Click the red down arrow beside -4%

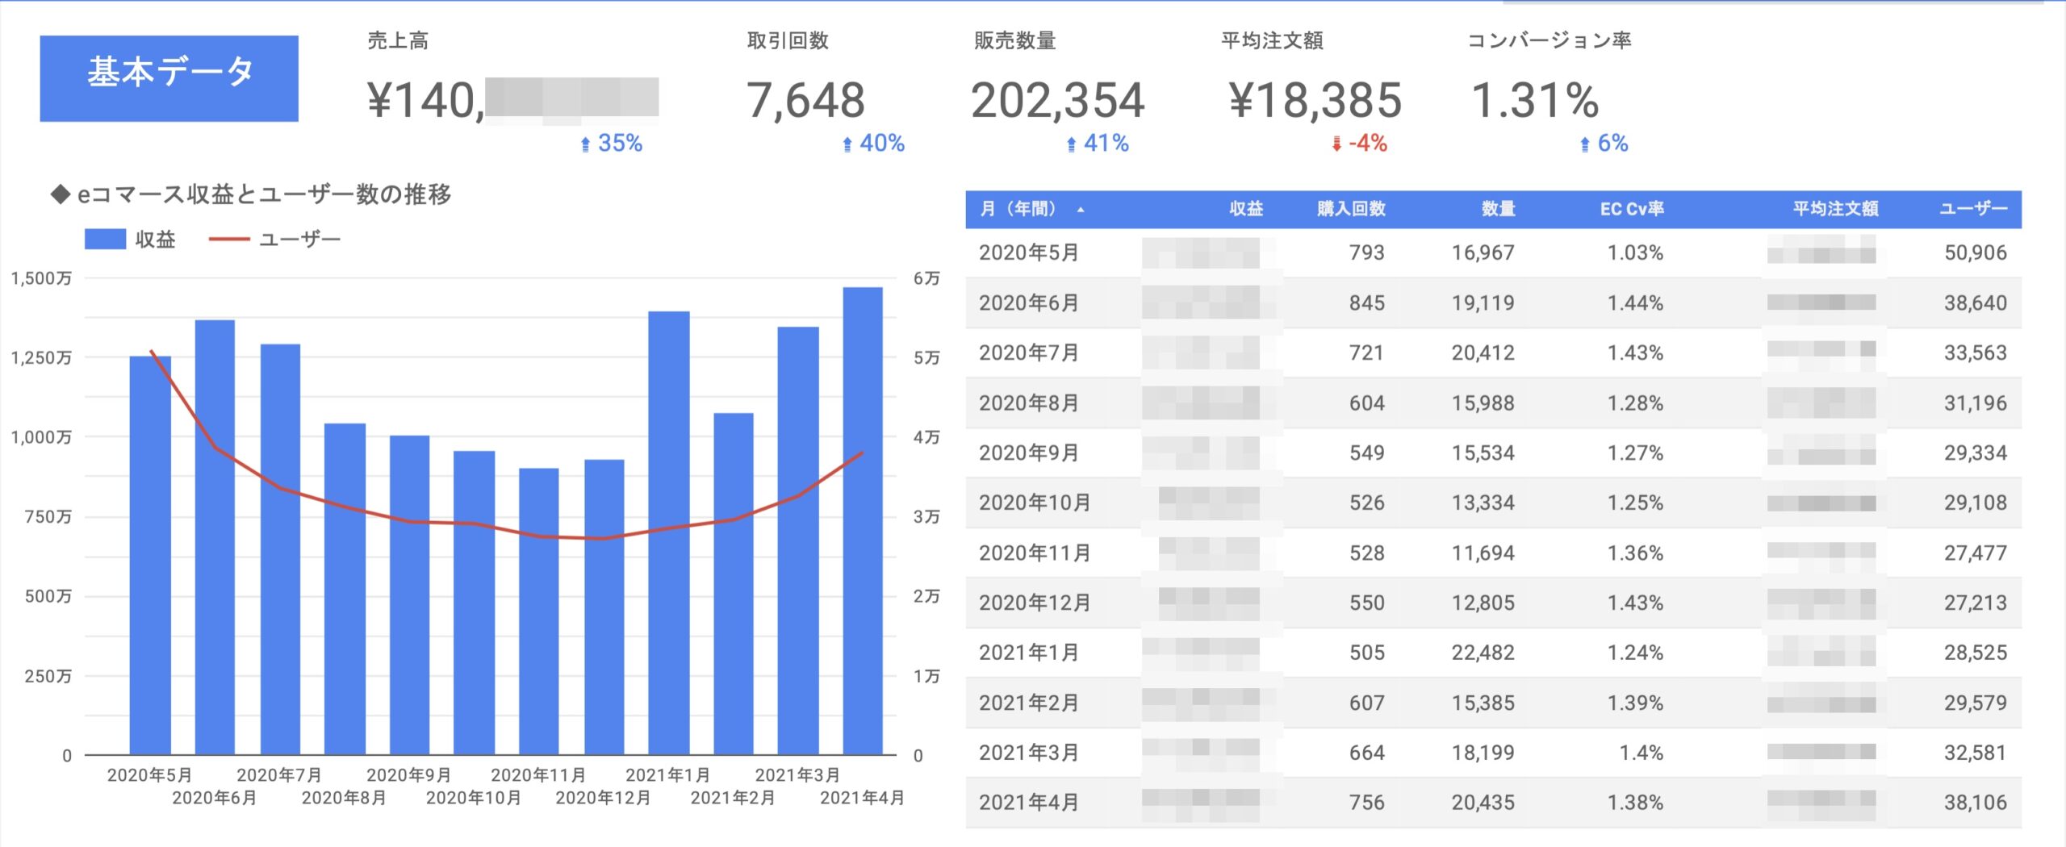click(x=1336, y=144)
